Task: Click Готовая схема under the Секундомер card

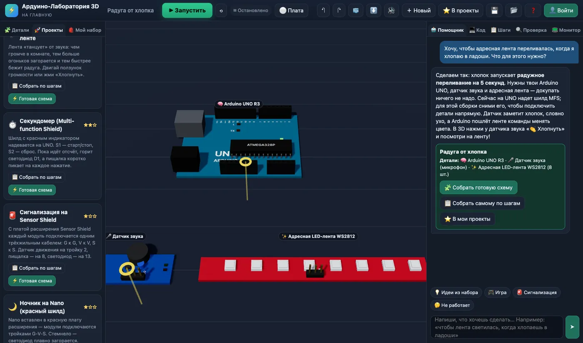Action: pos(32,190)
